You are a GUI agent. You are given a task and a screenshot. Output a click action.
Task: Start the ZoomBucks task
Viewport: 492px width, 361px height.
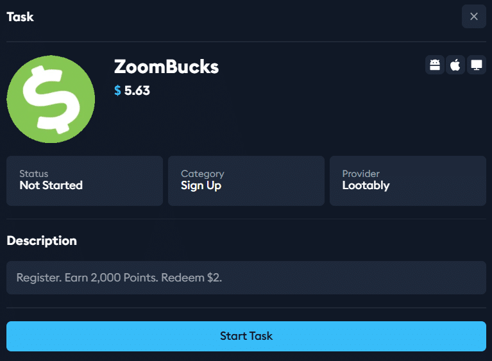pos(246,336)
